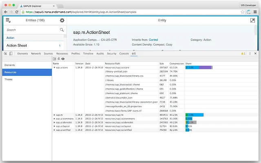Select the UI5 DevTools tab
261x163 pixels.
[x=134, y=53]
